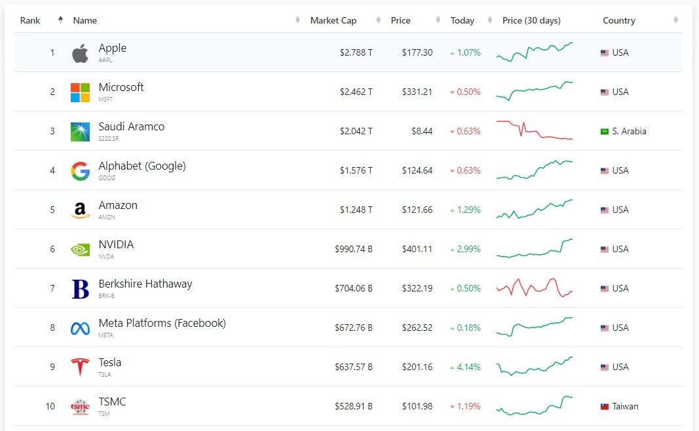Image resolution: width=699 pixels, height=431 pixels.
Task: Click the TSMC logo icon
Action: coord(80,407)
